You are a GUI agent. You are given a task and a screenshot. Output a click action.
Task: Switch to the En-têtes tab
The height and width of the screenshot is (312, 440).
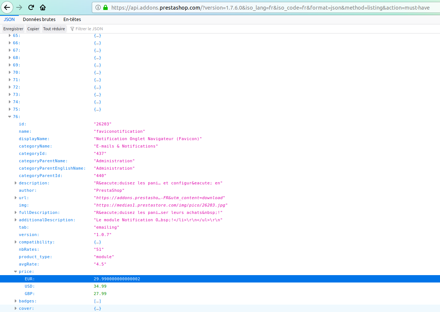point(72,19)
